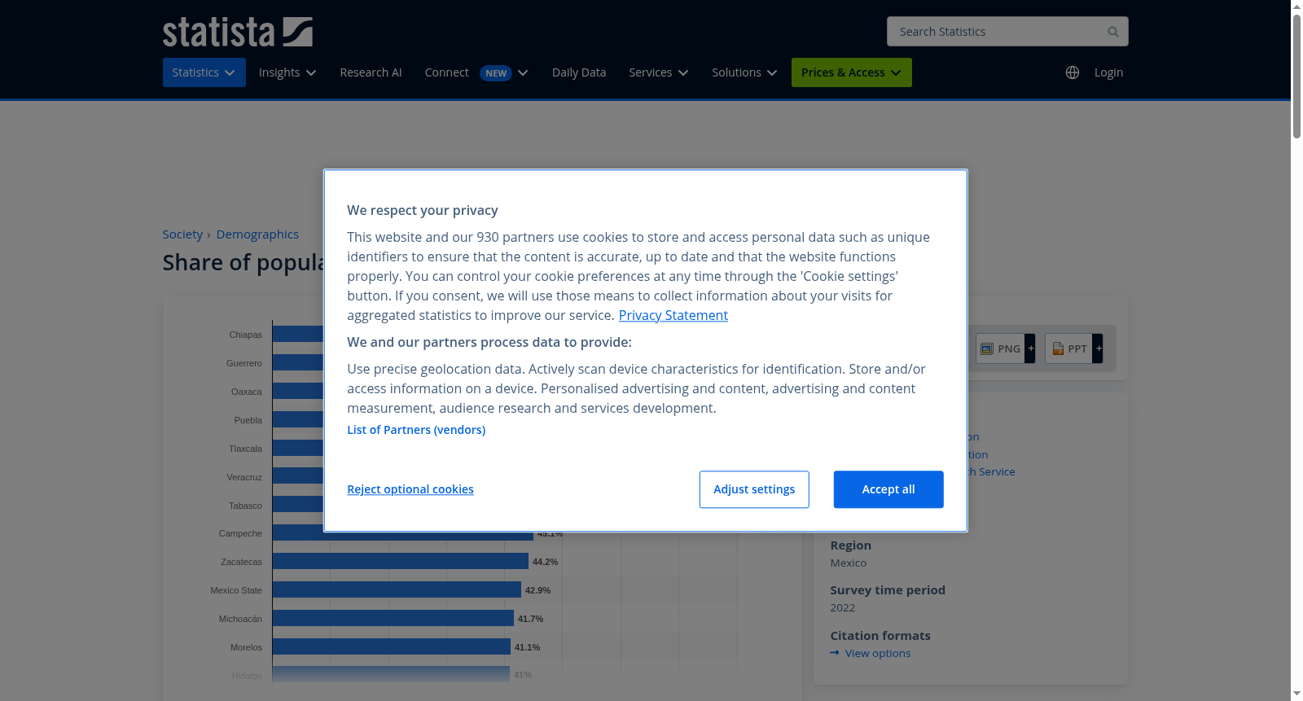Open the Daily Data menu item
The width and height of the screenshot is (1303, 701).
[579, 72]
